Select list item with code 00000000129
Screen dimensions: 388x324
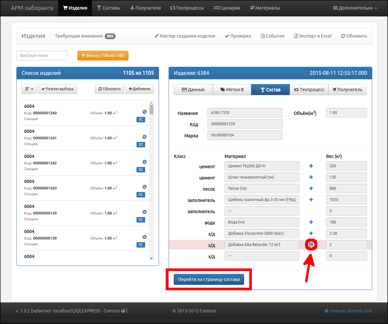click(x=85, y=213)
